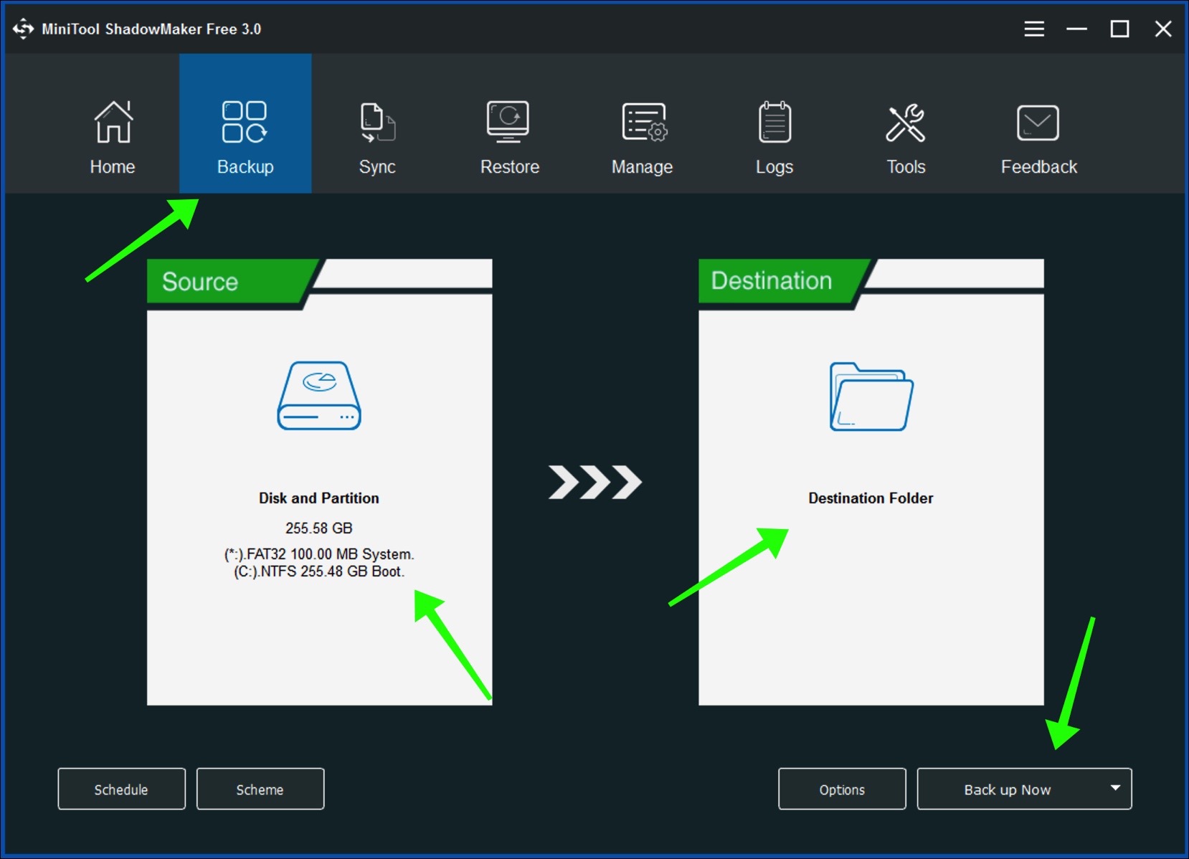This screenshot has height=859, width=1189.
Task: Open the hamburger menu in title bar
Action: [x=1034, y=29]
